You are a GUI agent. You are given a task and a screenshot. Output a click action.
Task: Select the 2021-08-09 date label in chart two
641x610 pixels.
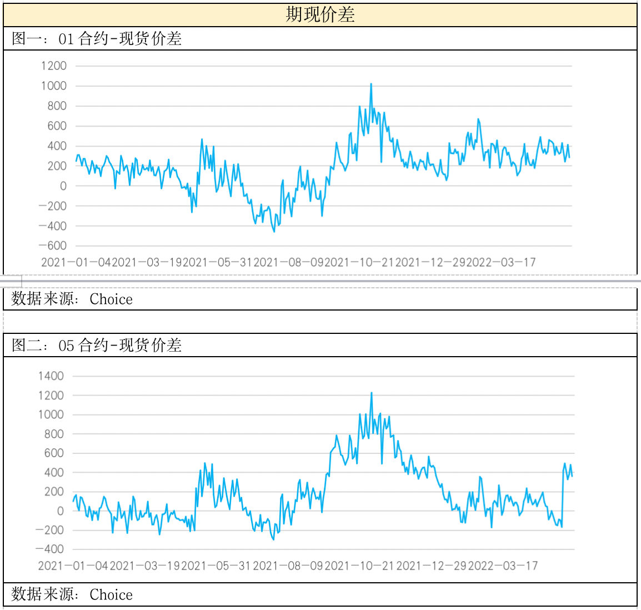(288, 566)
